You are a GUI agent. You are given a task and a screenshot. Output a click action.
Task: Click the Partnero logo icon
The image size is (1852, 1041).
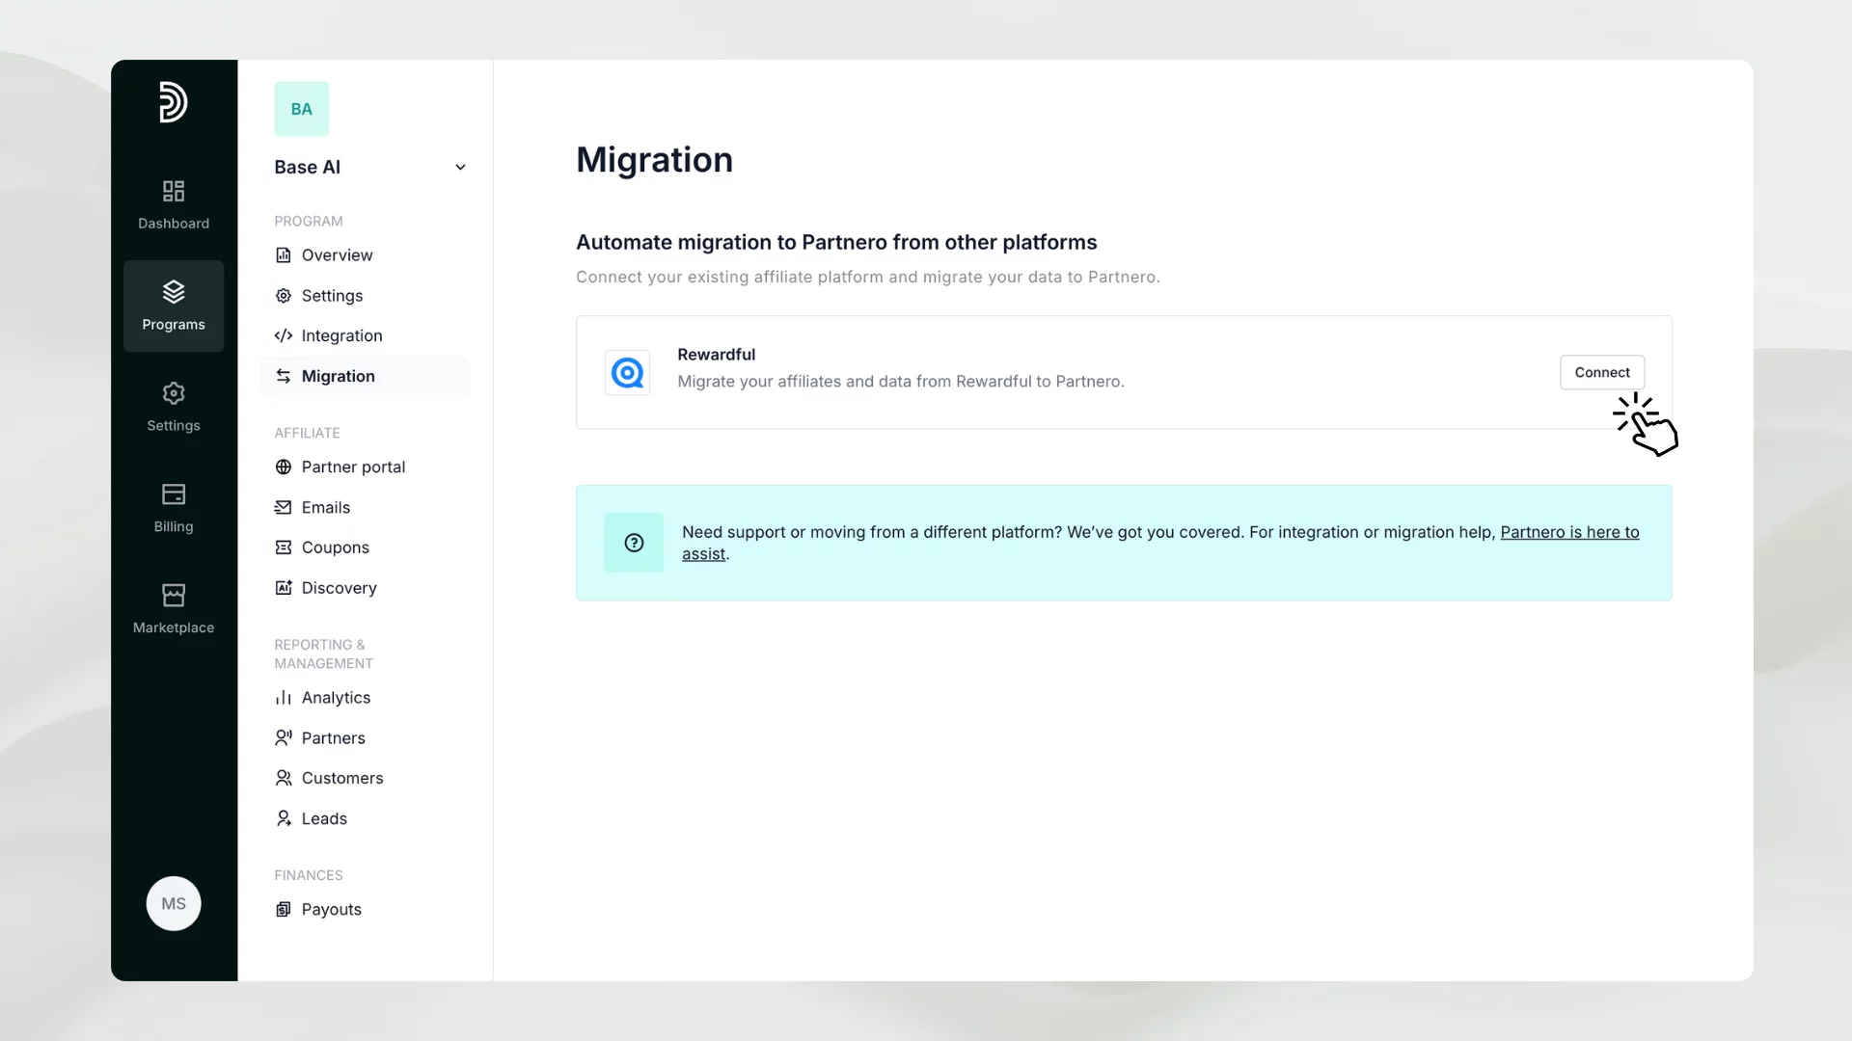click(x=173, y=102)
